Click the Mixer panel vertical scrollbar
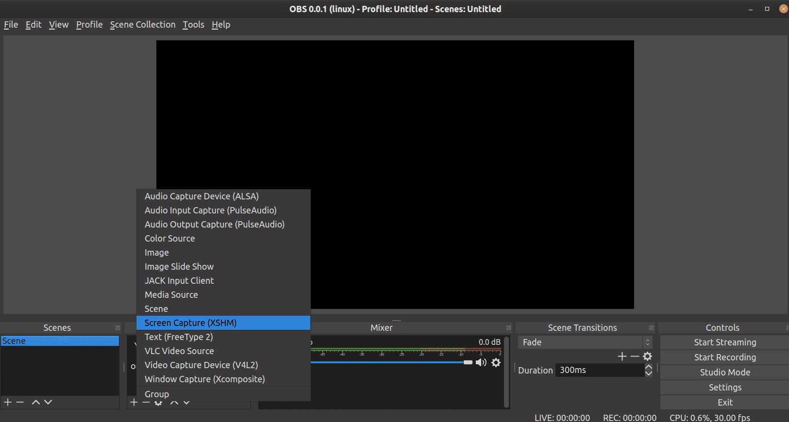The width and height of the screenshot is (789, 422). [x=506, y=372]
